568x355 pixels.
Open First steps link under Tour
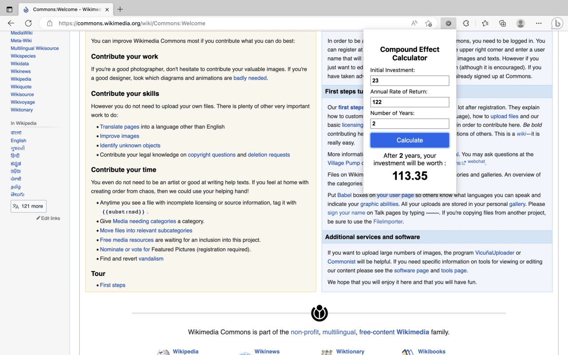(x=113, y=285)
